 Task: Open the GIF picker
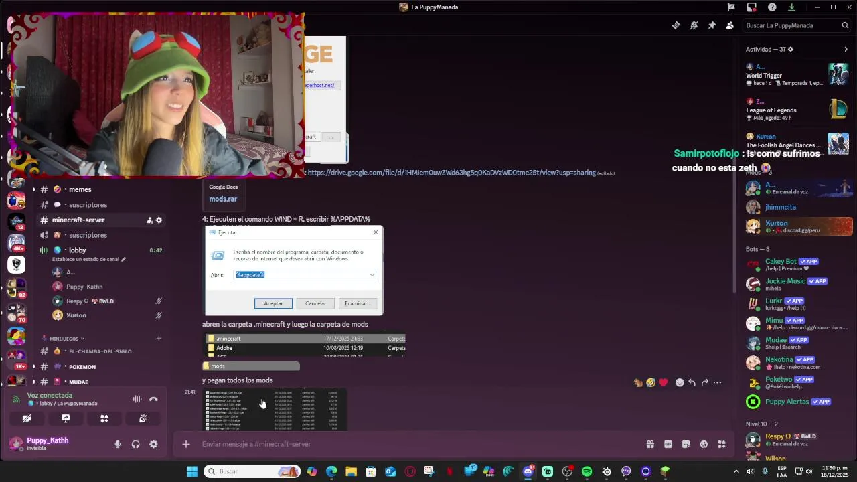[x=668, y=444]
